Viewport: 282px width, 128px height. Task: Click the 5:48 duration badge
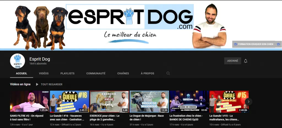tap(125, 110)
